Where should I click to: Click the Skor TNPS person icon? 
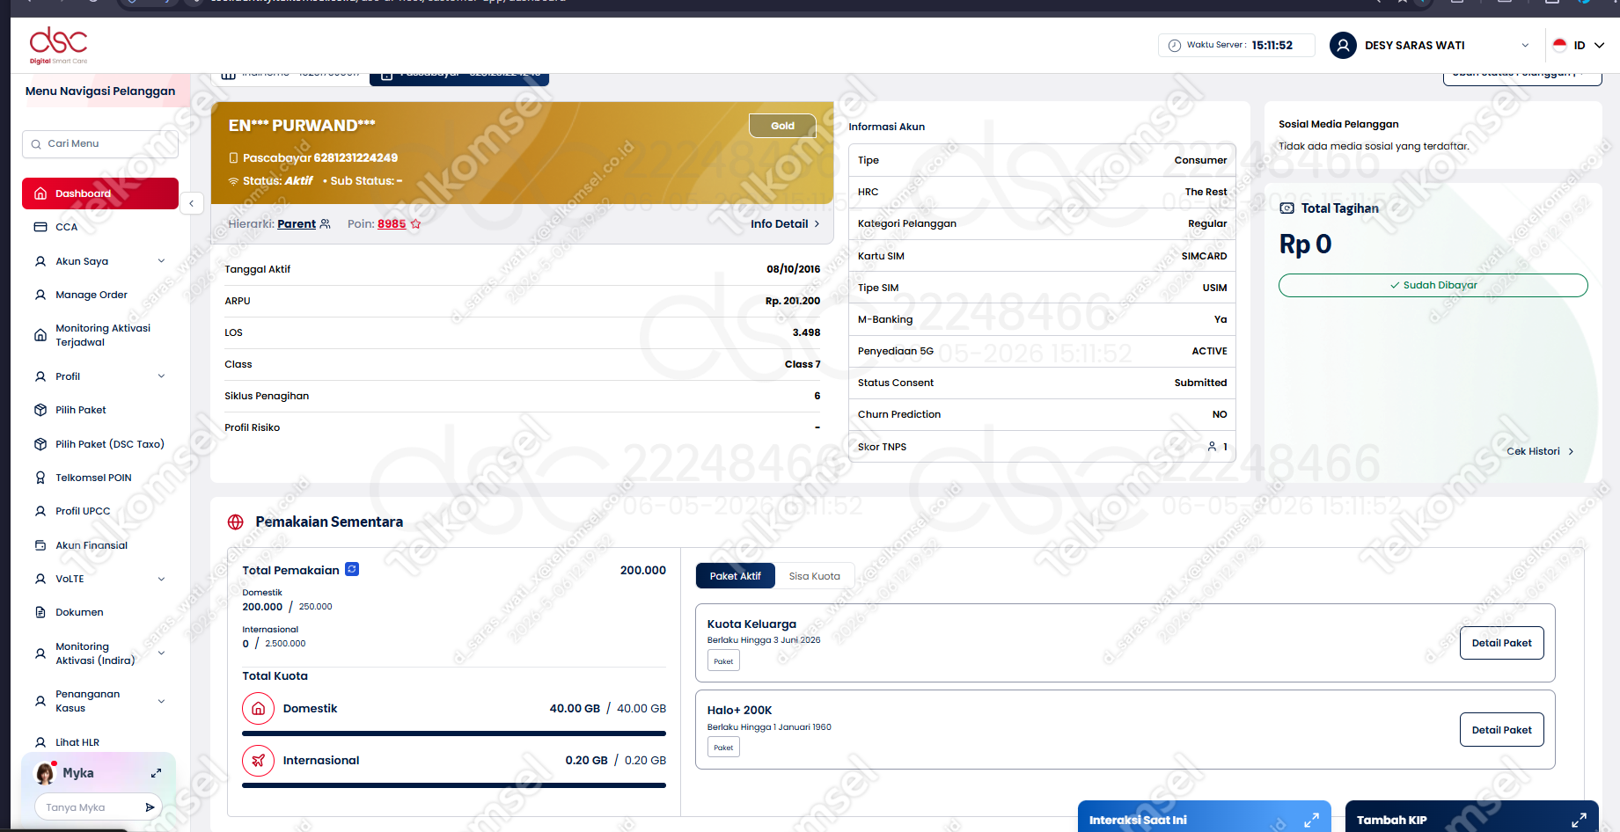click(x=1212, y=447)
